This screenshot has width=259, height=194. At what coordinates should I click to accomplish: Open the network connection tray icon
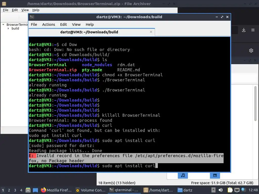coord(237,190)
